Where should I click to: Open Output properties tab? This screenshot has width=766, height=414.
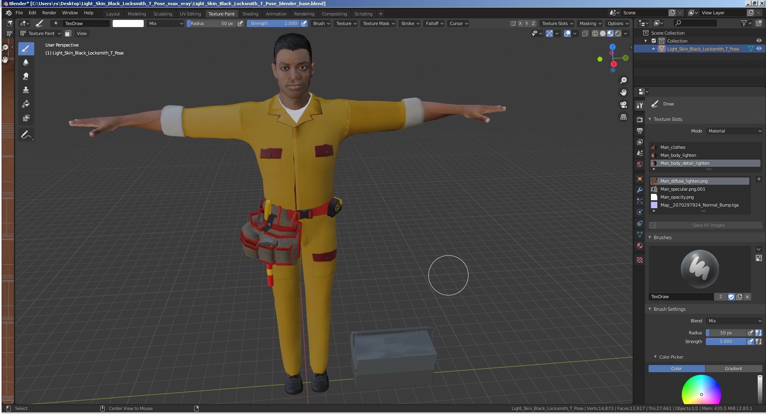pos(640,131)
